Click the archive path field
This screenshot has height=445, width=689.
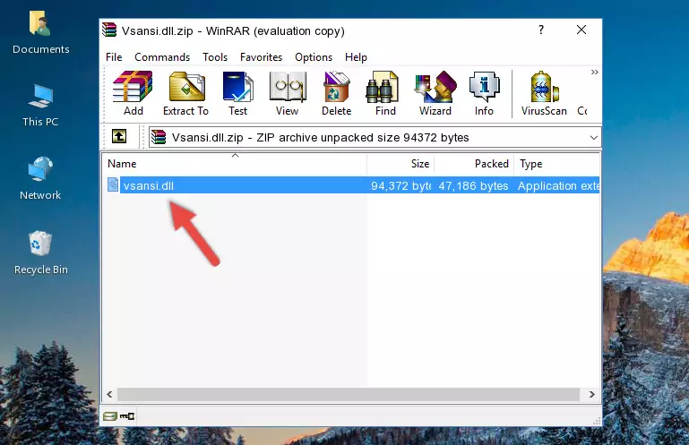(375, 138)
